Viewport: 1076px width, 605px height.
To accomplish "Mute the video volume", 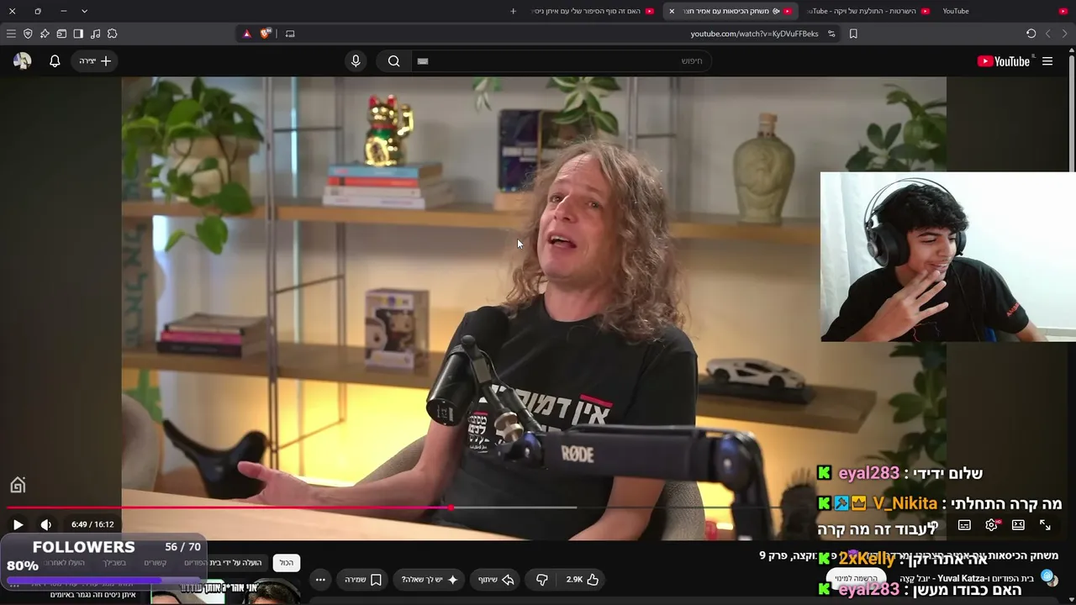I will 46,524.
